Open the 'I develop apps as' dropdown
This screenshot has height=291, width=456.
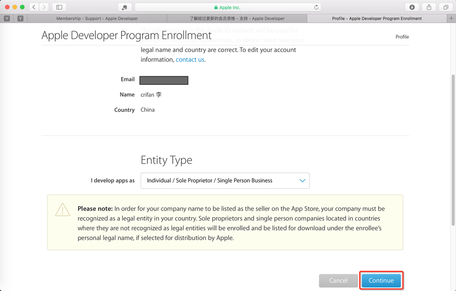coord(225,181)
